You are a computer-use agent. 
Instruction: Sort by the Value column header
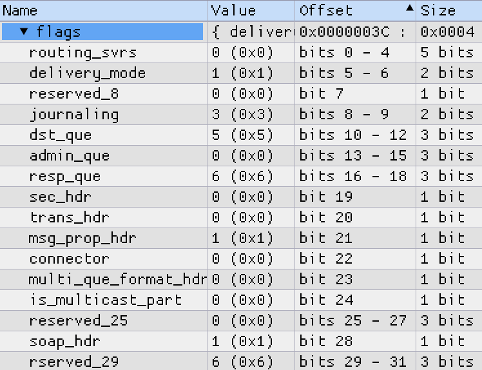251,10
